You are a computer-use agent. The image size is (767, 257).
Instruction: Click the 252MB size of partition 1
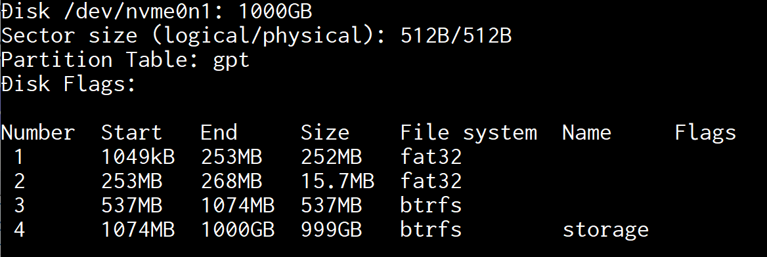pyautogui.click(x=331, y=157)
